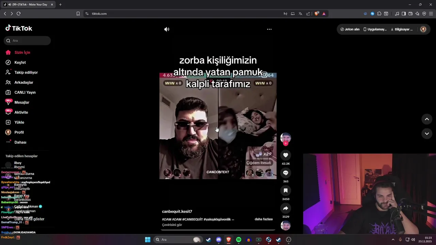The image size is (436, 245).
Task: Open the browser hamburger menu
Action: click(x=431, y=14)
